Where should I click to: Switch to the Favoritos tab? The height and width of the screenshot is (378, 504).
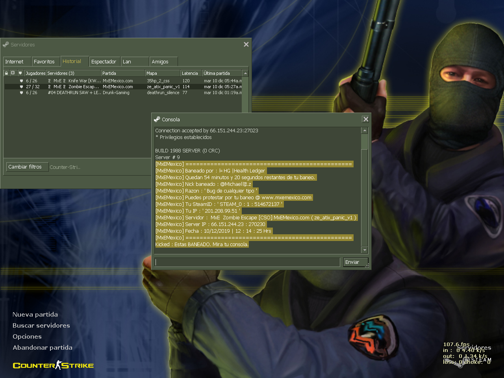point(46,61)
